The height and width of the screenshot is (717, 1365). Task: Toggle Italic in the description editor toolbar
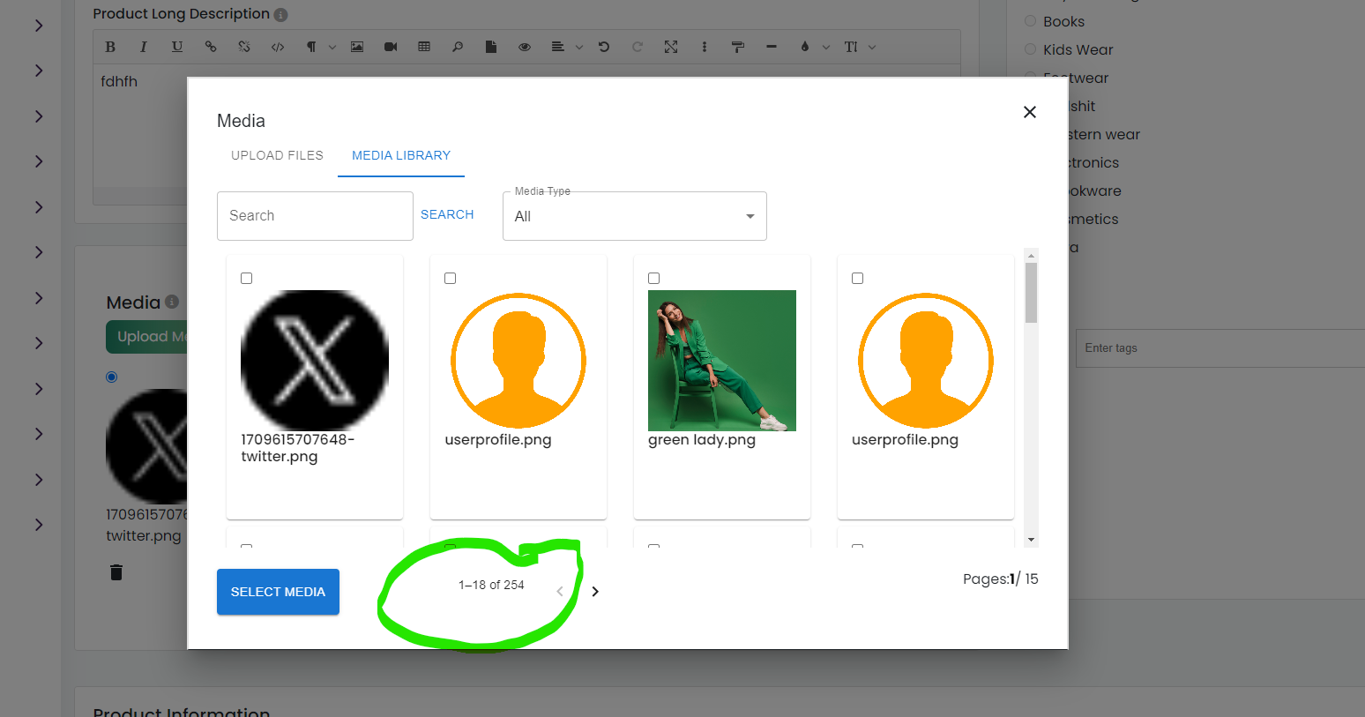(x=143, y=47)
